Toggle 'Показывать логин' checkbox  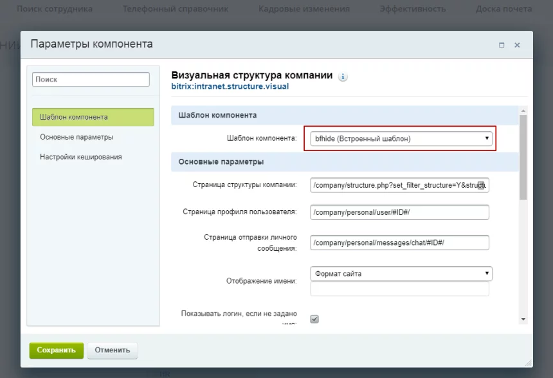[314, 319]
